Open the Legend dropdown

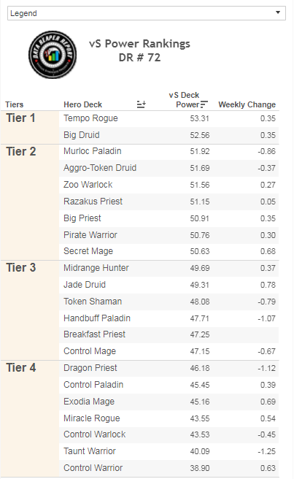146,13
